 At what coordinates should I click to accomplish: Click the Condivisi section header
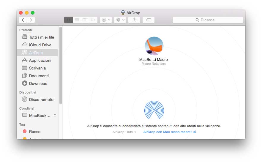[27, 108]
